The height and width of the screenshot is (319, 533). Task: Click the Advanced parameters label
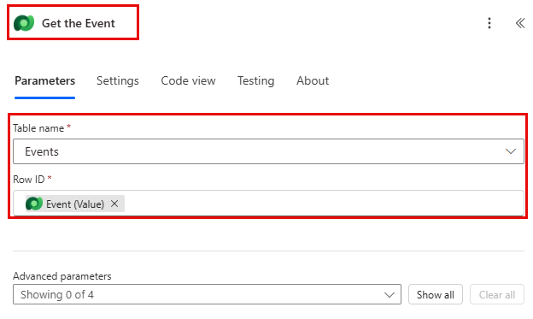[x=61, y=276]
